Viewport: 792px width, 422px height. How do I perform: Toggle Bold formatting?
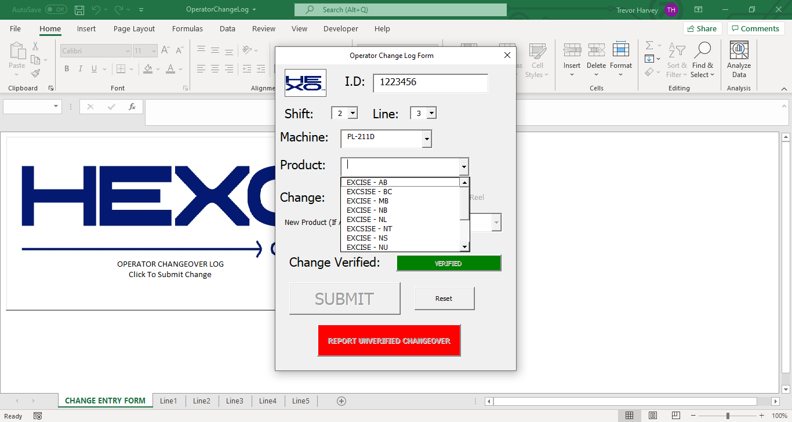tap(66, 69)
